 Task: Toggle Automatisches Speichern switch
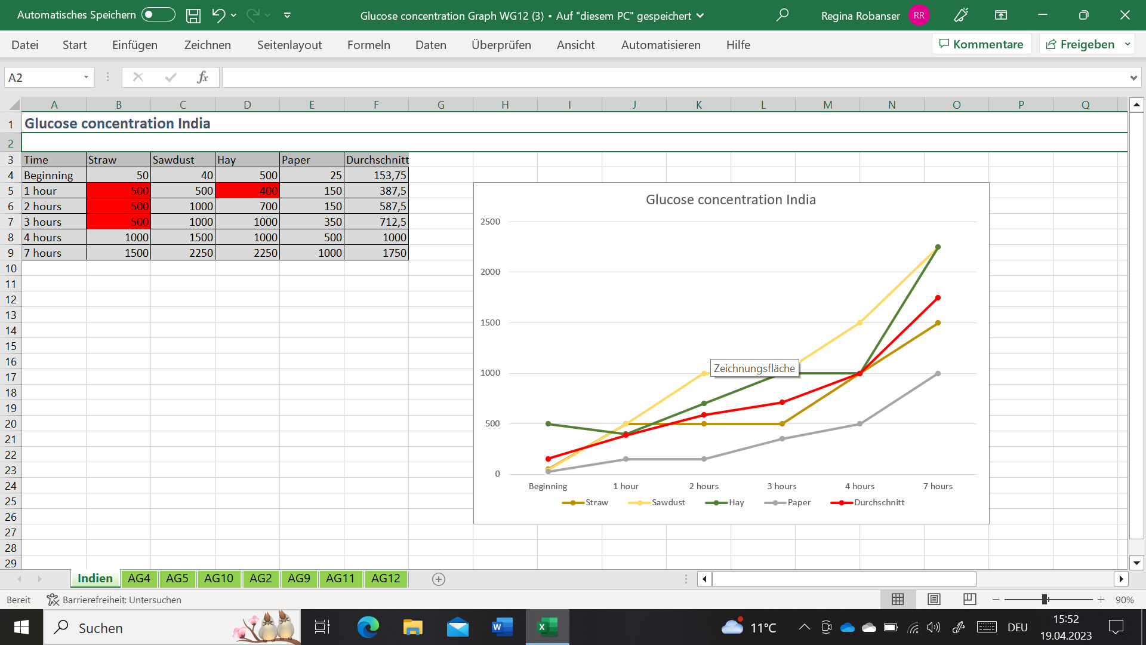[158, 15]
